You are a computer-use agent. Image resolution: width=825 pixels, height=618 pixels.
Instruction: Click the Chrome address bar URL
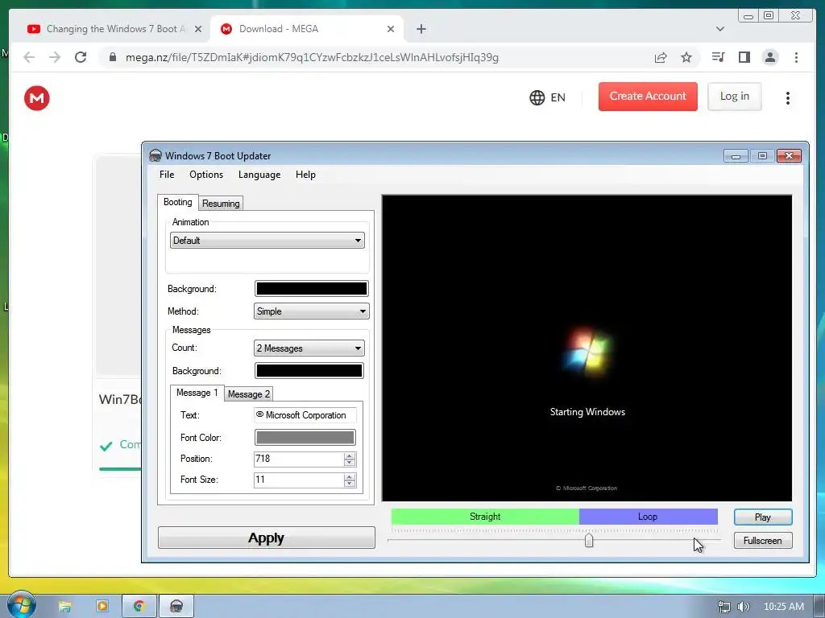tap(312, 57)
